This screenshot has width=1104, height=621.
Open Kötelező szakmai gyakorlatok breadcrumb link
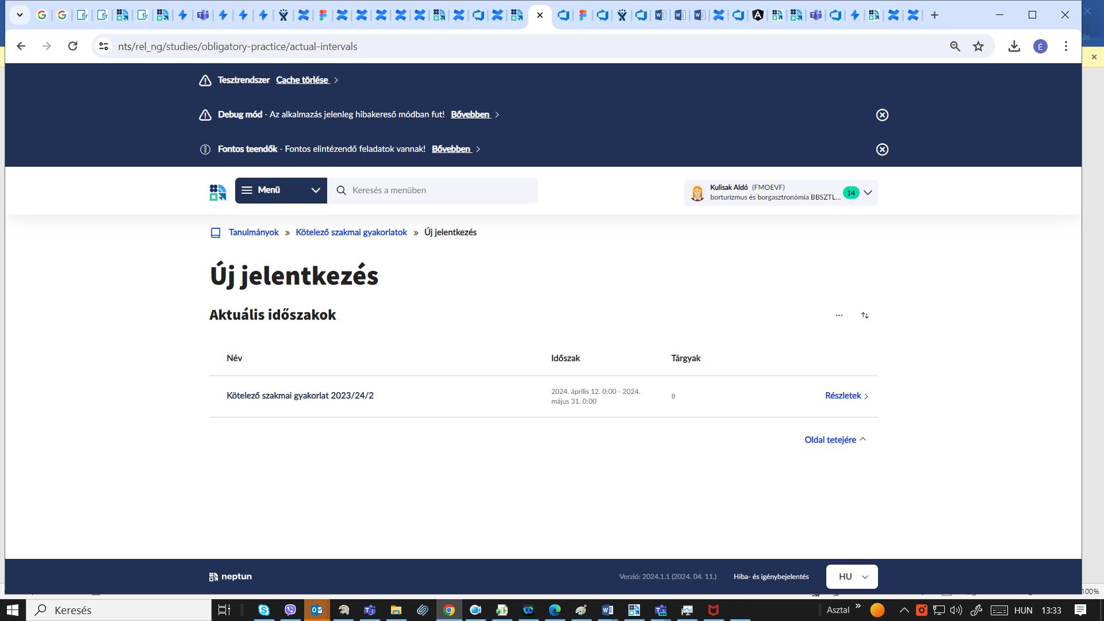[x=351, y=232]
